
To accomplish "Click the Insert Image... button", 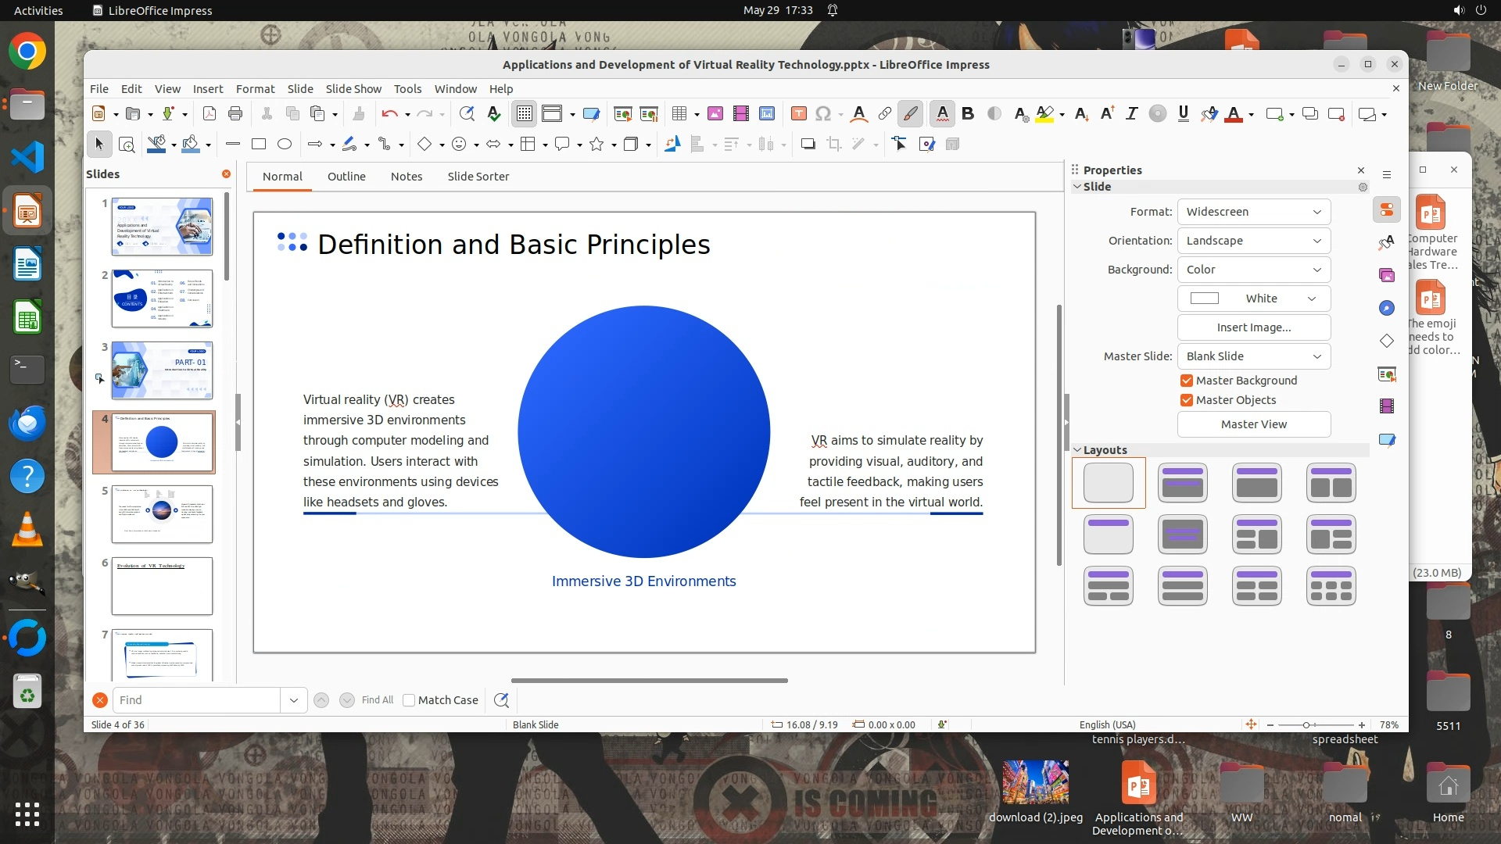I will pos(1253,327).
